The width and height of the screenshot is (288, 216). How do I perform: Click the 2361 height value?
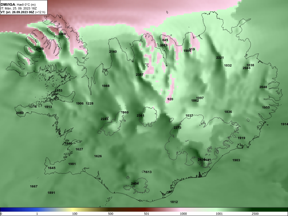pos(141,115)
